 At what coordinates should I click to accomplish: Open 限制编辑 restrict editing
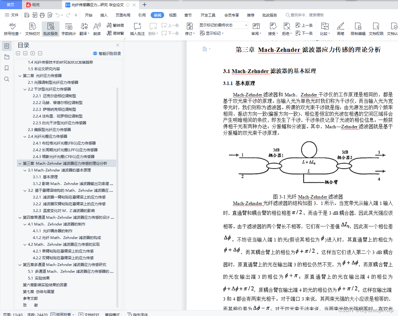(358, 29)
